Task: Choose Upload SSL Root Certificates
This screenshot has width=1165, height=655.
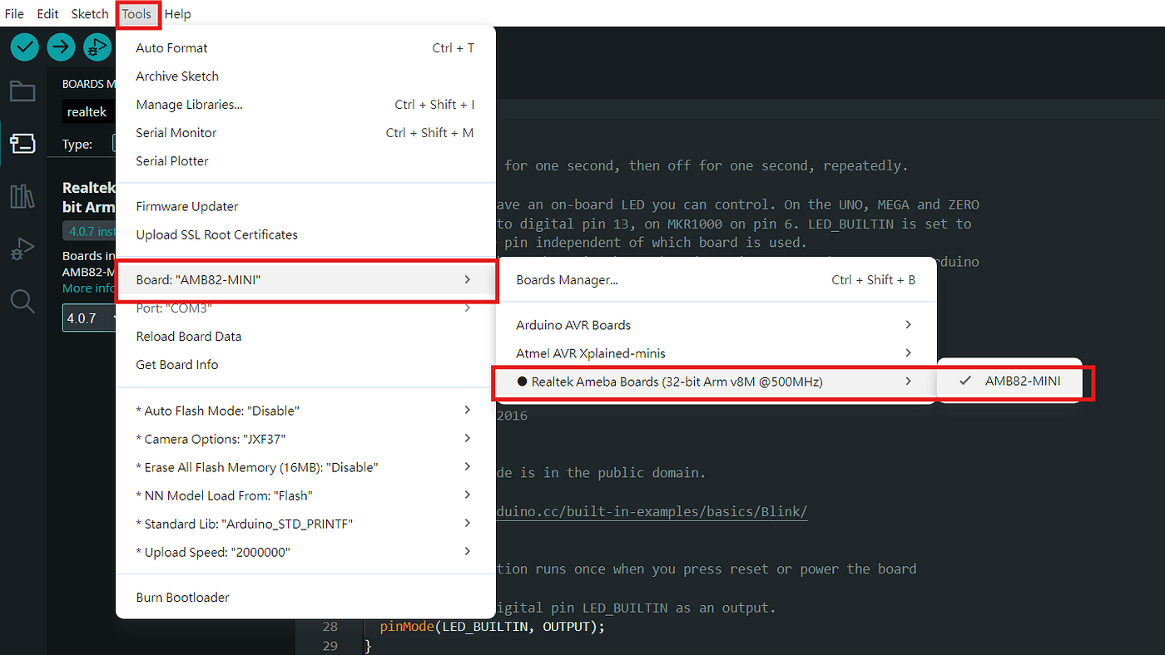Action: point(305,234)
